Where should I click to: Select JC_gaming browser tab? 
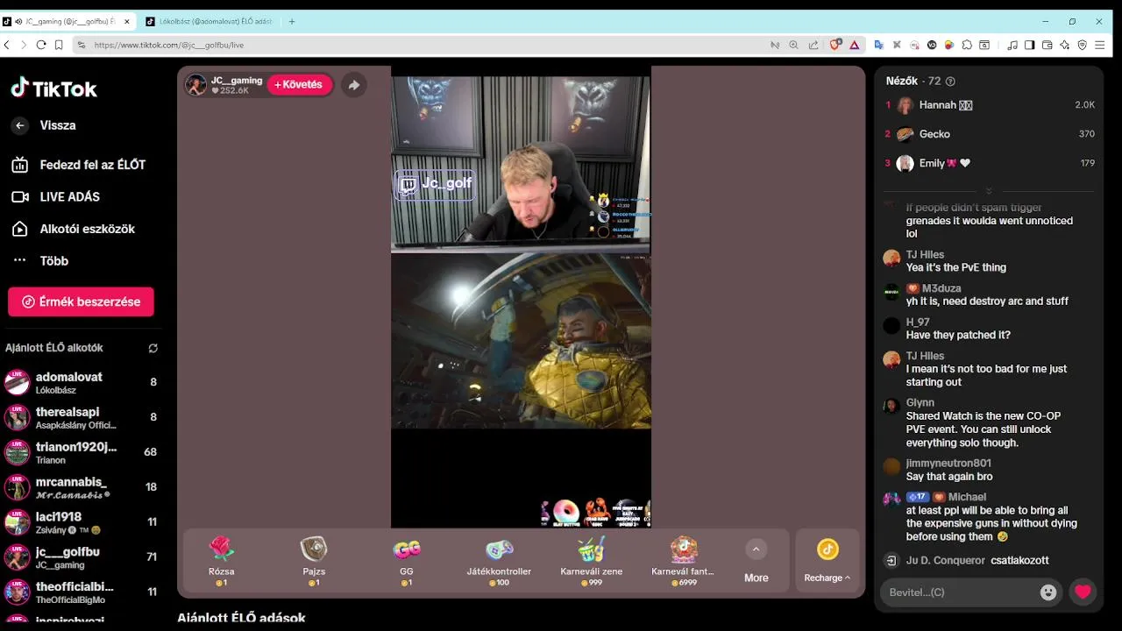67,21
